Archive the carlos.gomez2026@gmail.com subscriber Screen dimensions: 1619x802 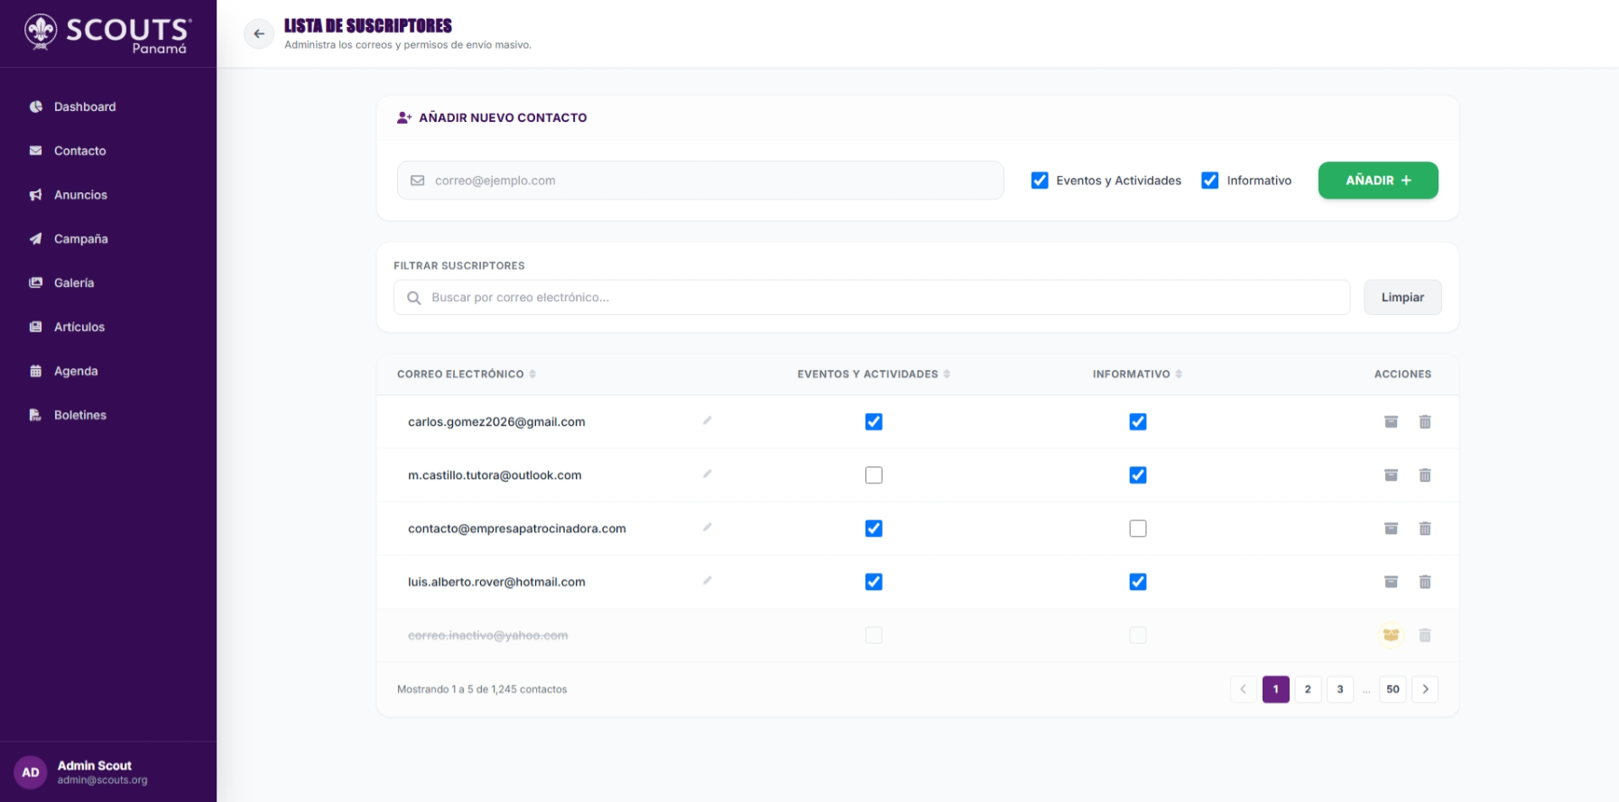[1391, 422]
